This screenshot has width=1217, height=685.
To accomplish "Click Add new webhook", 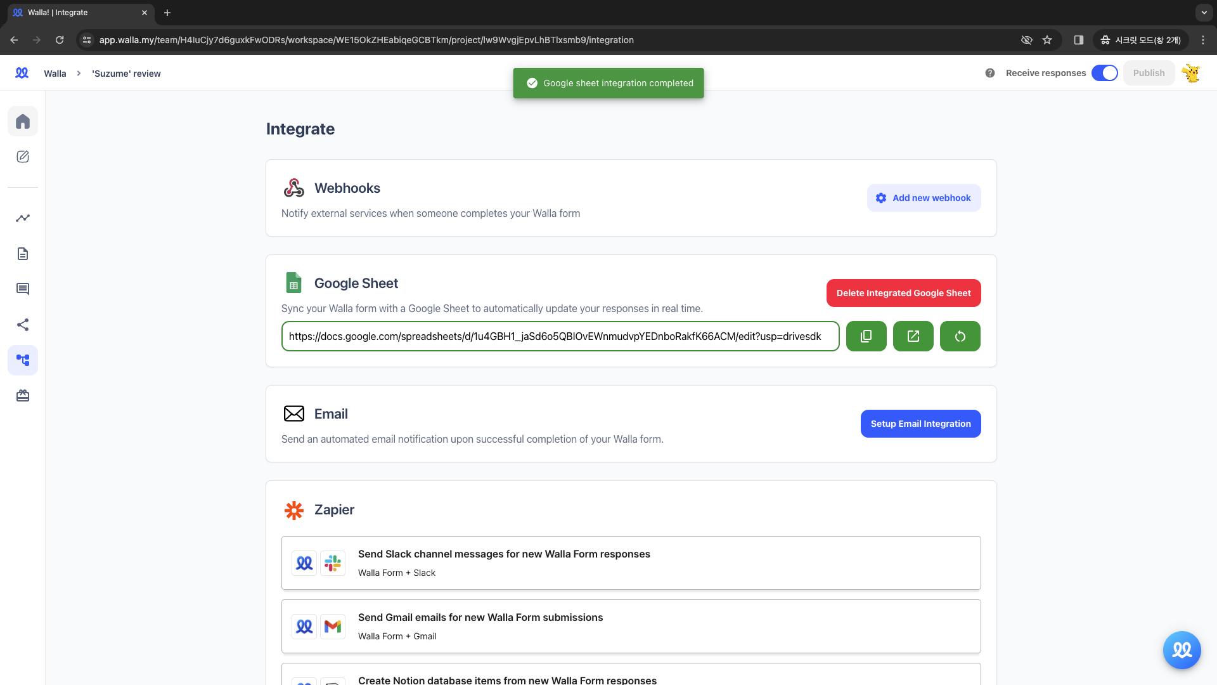I will pyautogui.click(x=924, y=198).
